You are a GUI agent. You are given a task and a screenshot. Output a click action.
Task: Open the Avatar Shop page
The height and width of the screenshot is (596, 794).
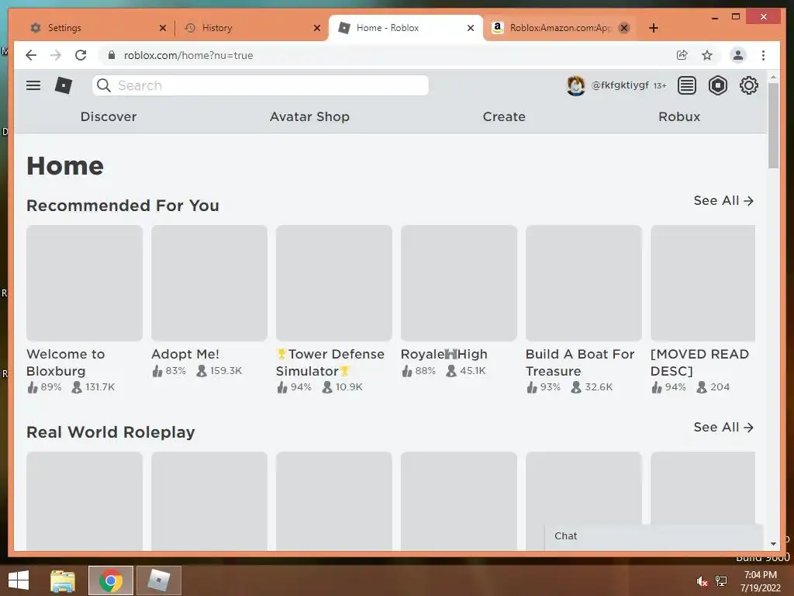tap(309, 116)
